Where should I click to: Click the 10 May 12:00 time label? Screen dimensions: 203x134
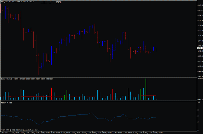(x=87, y=133)
